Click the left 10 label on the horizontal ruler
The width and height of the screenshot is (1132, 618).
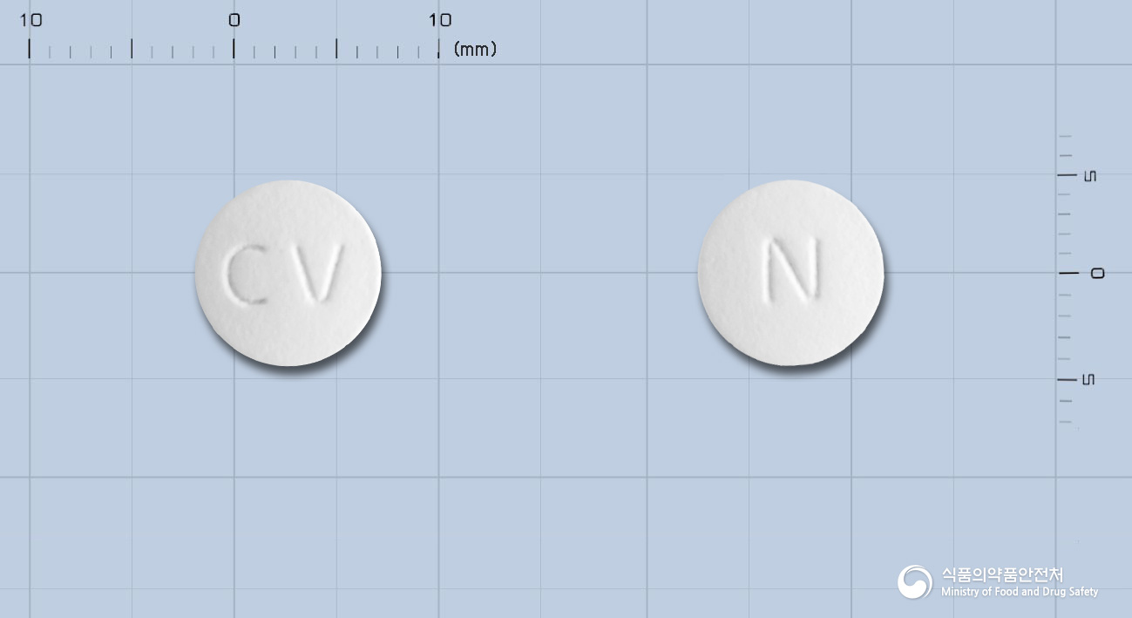31,20
